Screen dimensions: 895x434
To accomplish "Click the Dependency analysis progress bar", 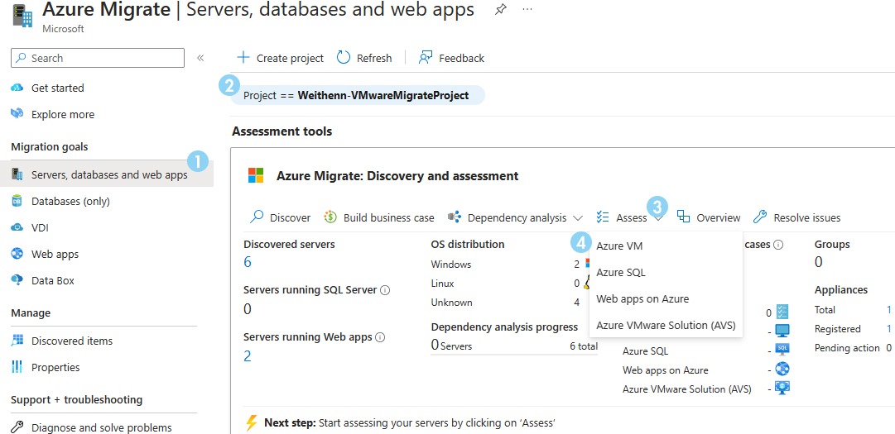I will coord(514,353).
